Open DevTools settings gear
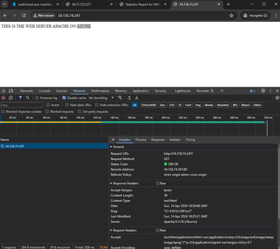The image size is (280, 249). point(263,91)
